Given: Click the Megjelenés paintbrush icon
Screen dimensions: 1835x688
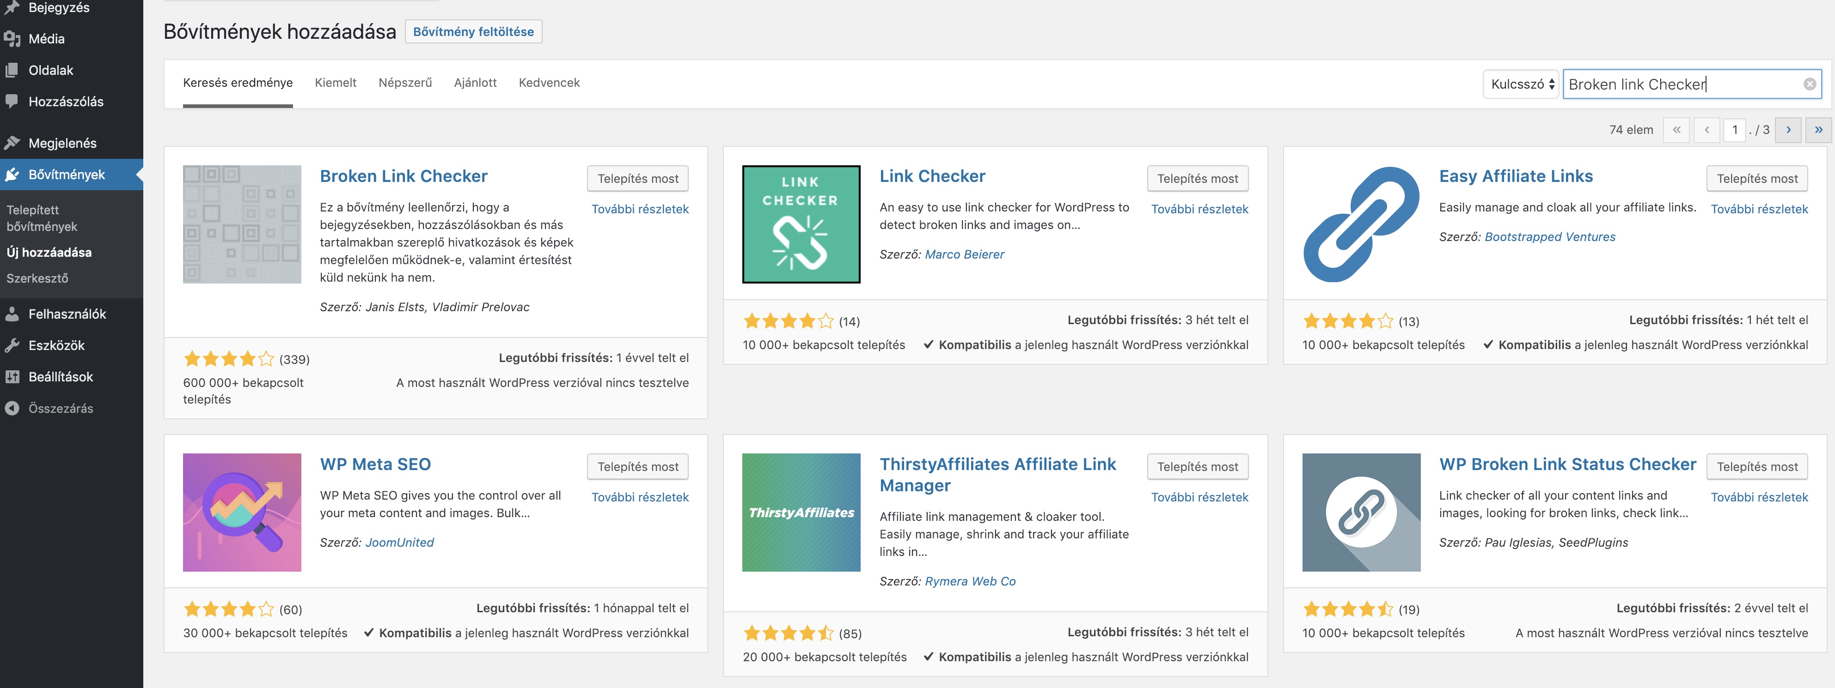Looking at the screenshot, I should [x=12, y=143].
